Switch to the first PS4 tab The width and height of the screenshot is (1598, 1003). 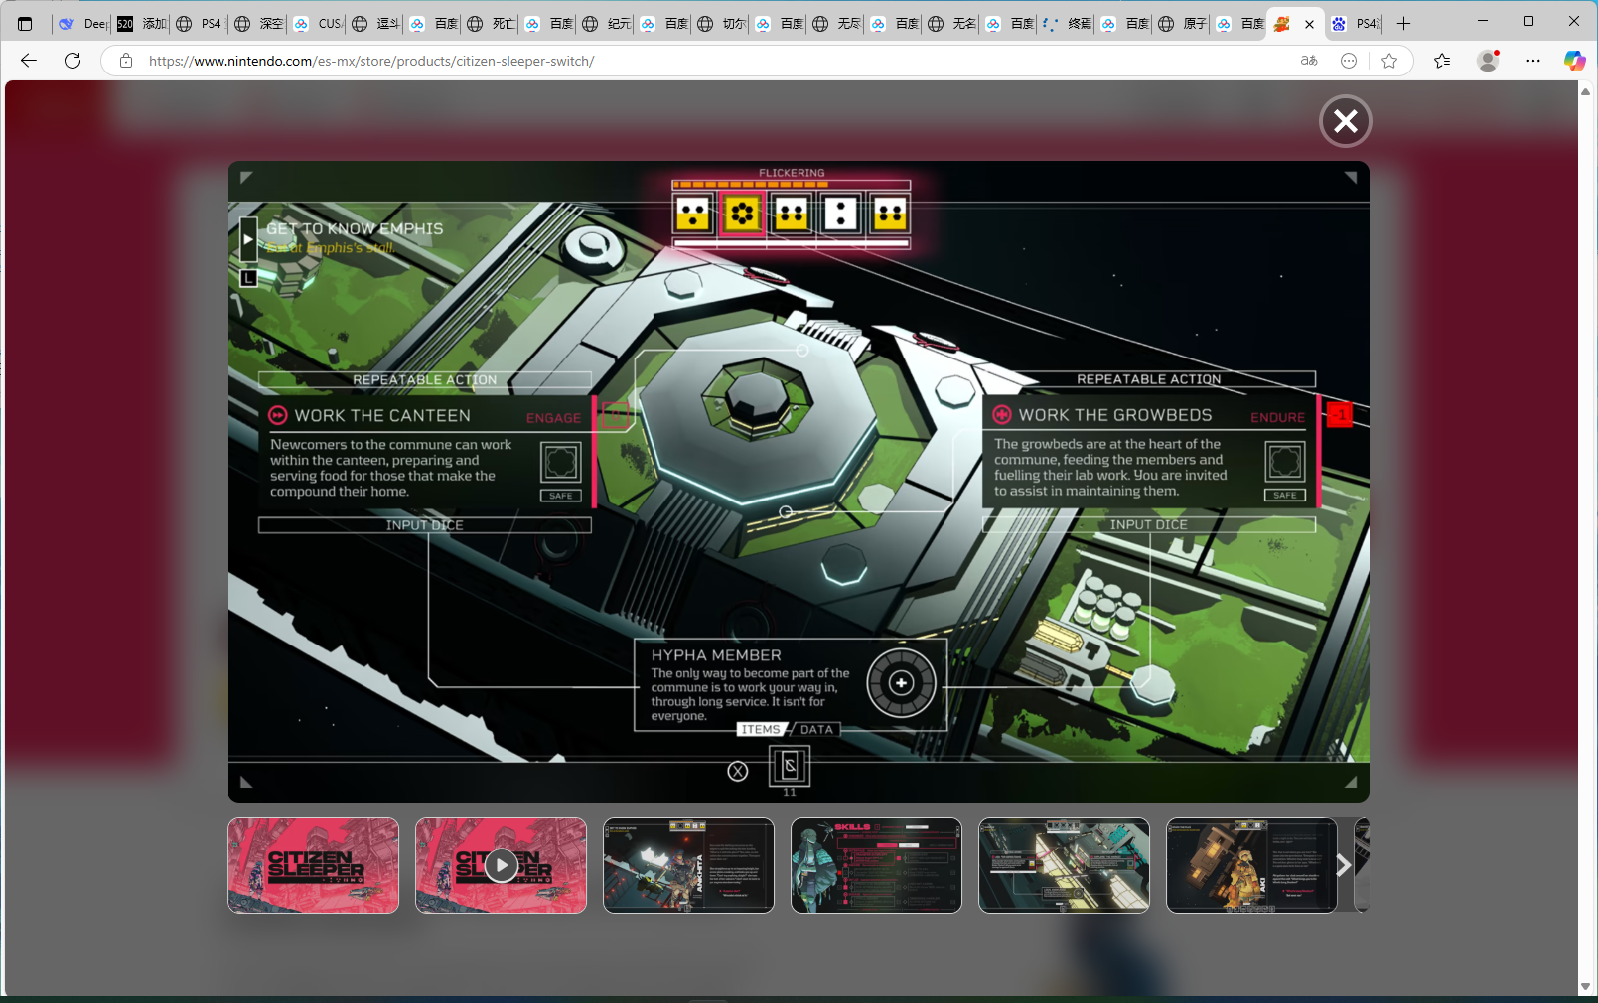click(200, 23)
